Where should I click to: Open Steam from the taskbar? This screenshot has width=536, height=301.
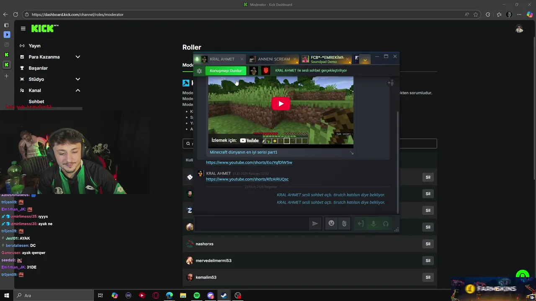[224, 296]
